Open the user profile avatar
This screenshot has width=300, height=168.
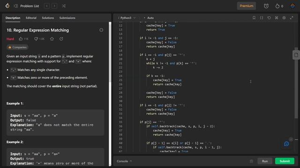tap(292, 6)
